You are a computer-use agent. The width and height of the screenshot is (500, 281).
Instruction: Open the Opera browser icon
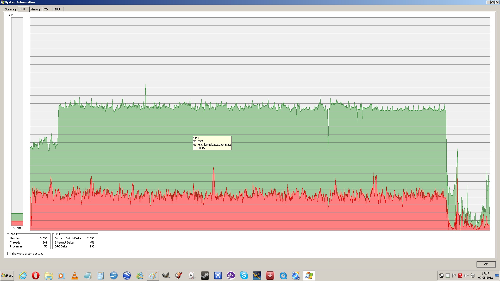pos(36,276)
